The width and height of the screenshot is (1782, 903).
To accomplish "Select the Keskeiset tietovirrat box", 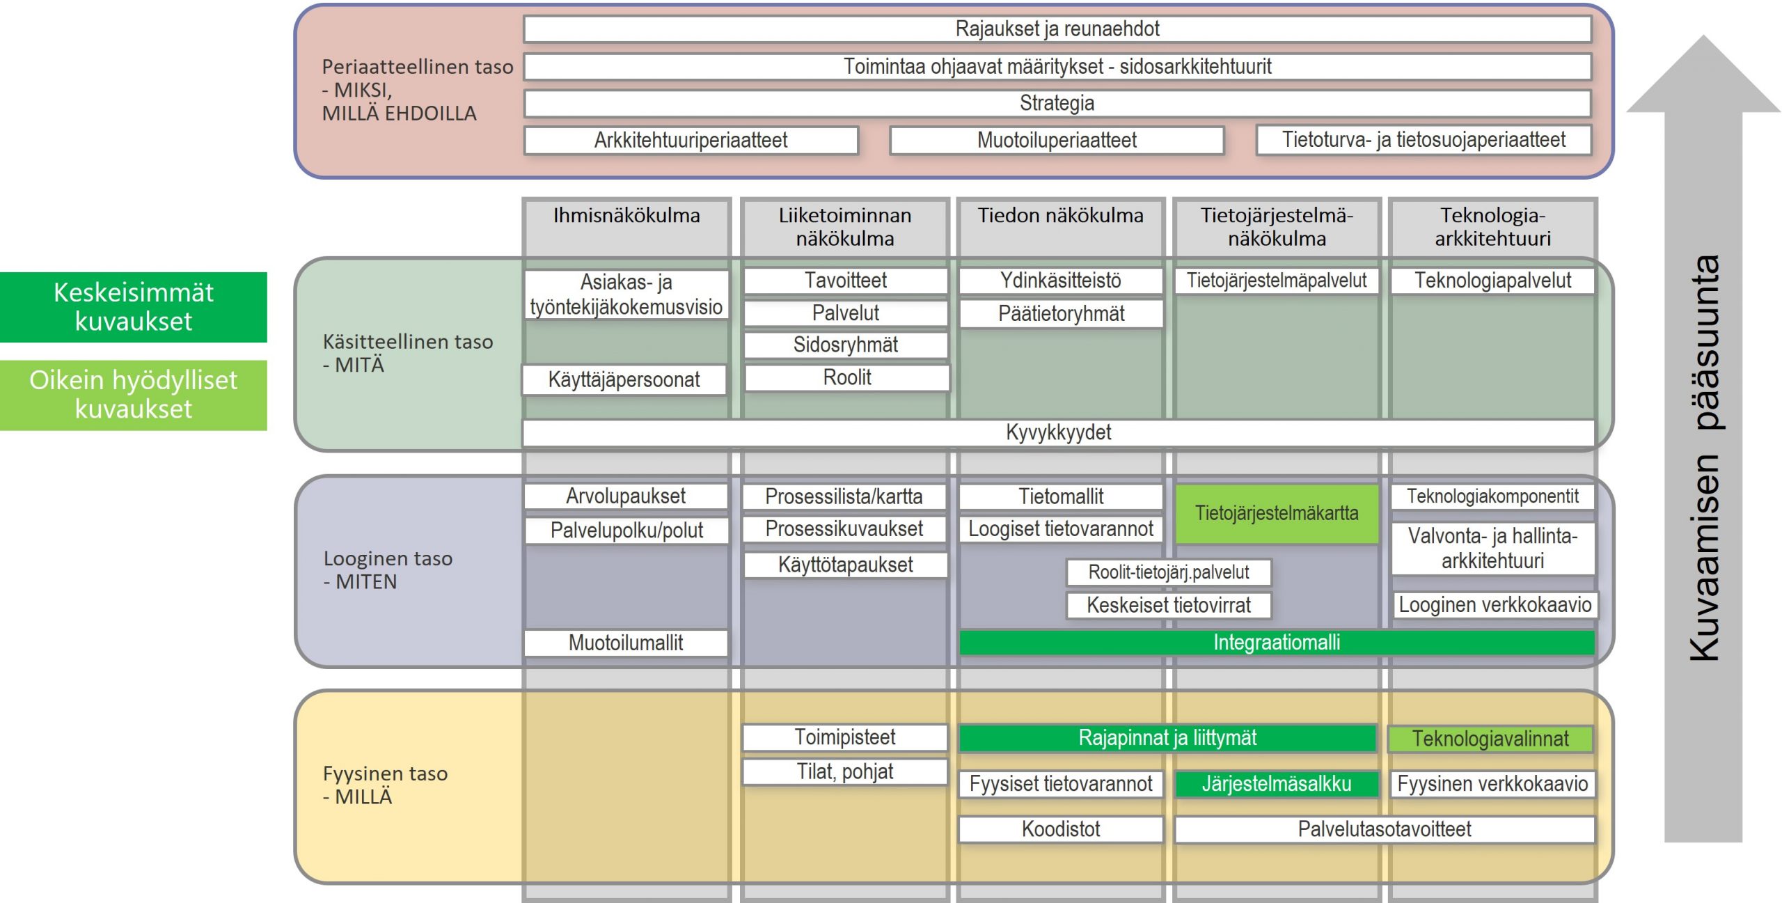I will (1168, 605).
